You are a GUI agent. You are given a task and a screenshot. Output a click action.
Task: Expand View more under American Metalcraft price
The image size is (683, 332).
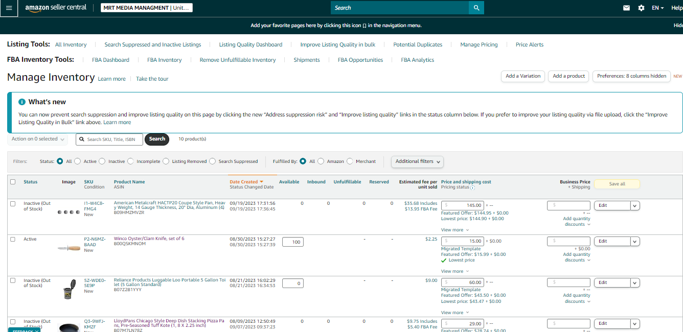point(454,230)
